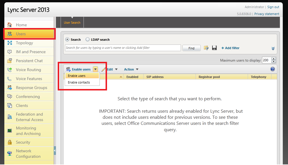This screenshot has width=288, height=165.
Task: Go to Topology in the navigation
Action: (x=24, y=43)
